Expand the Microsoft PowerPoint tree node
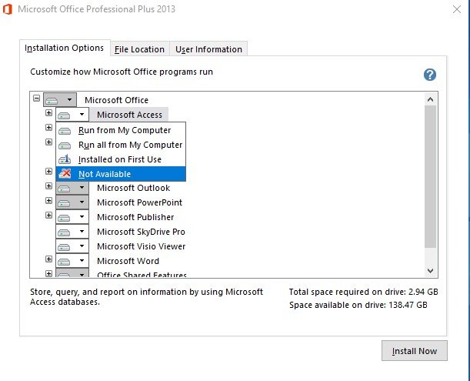 point(48,201)
